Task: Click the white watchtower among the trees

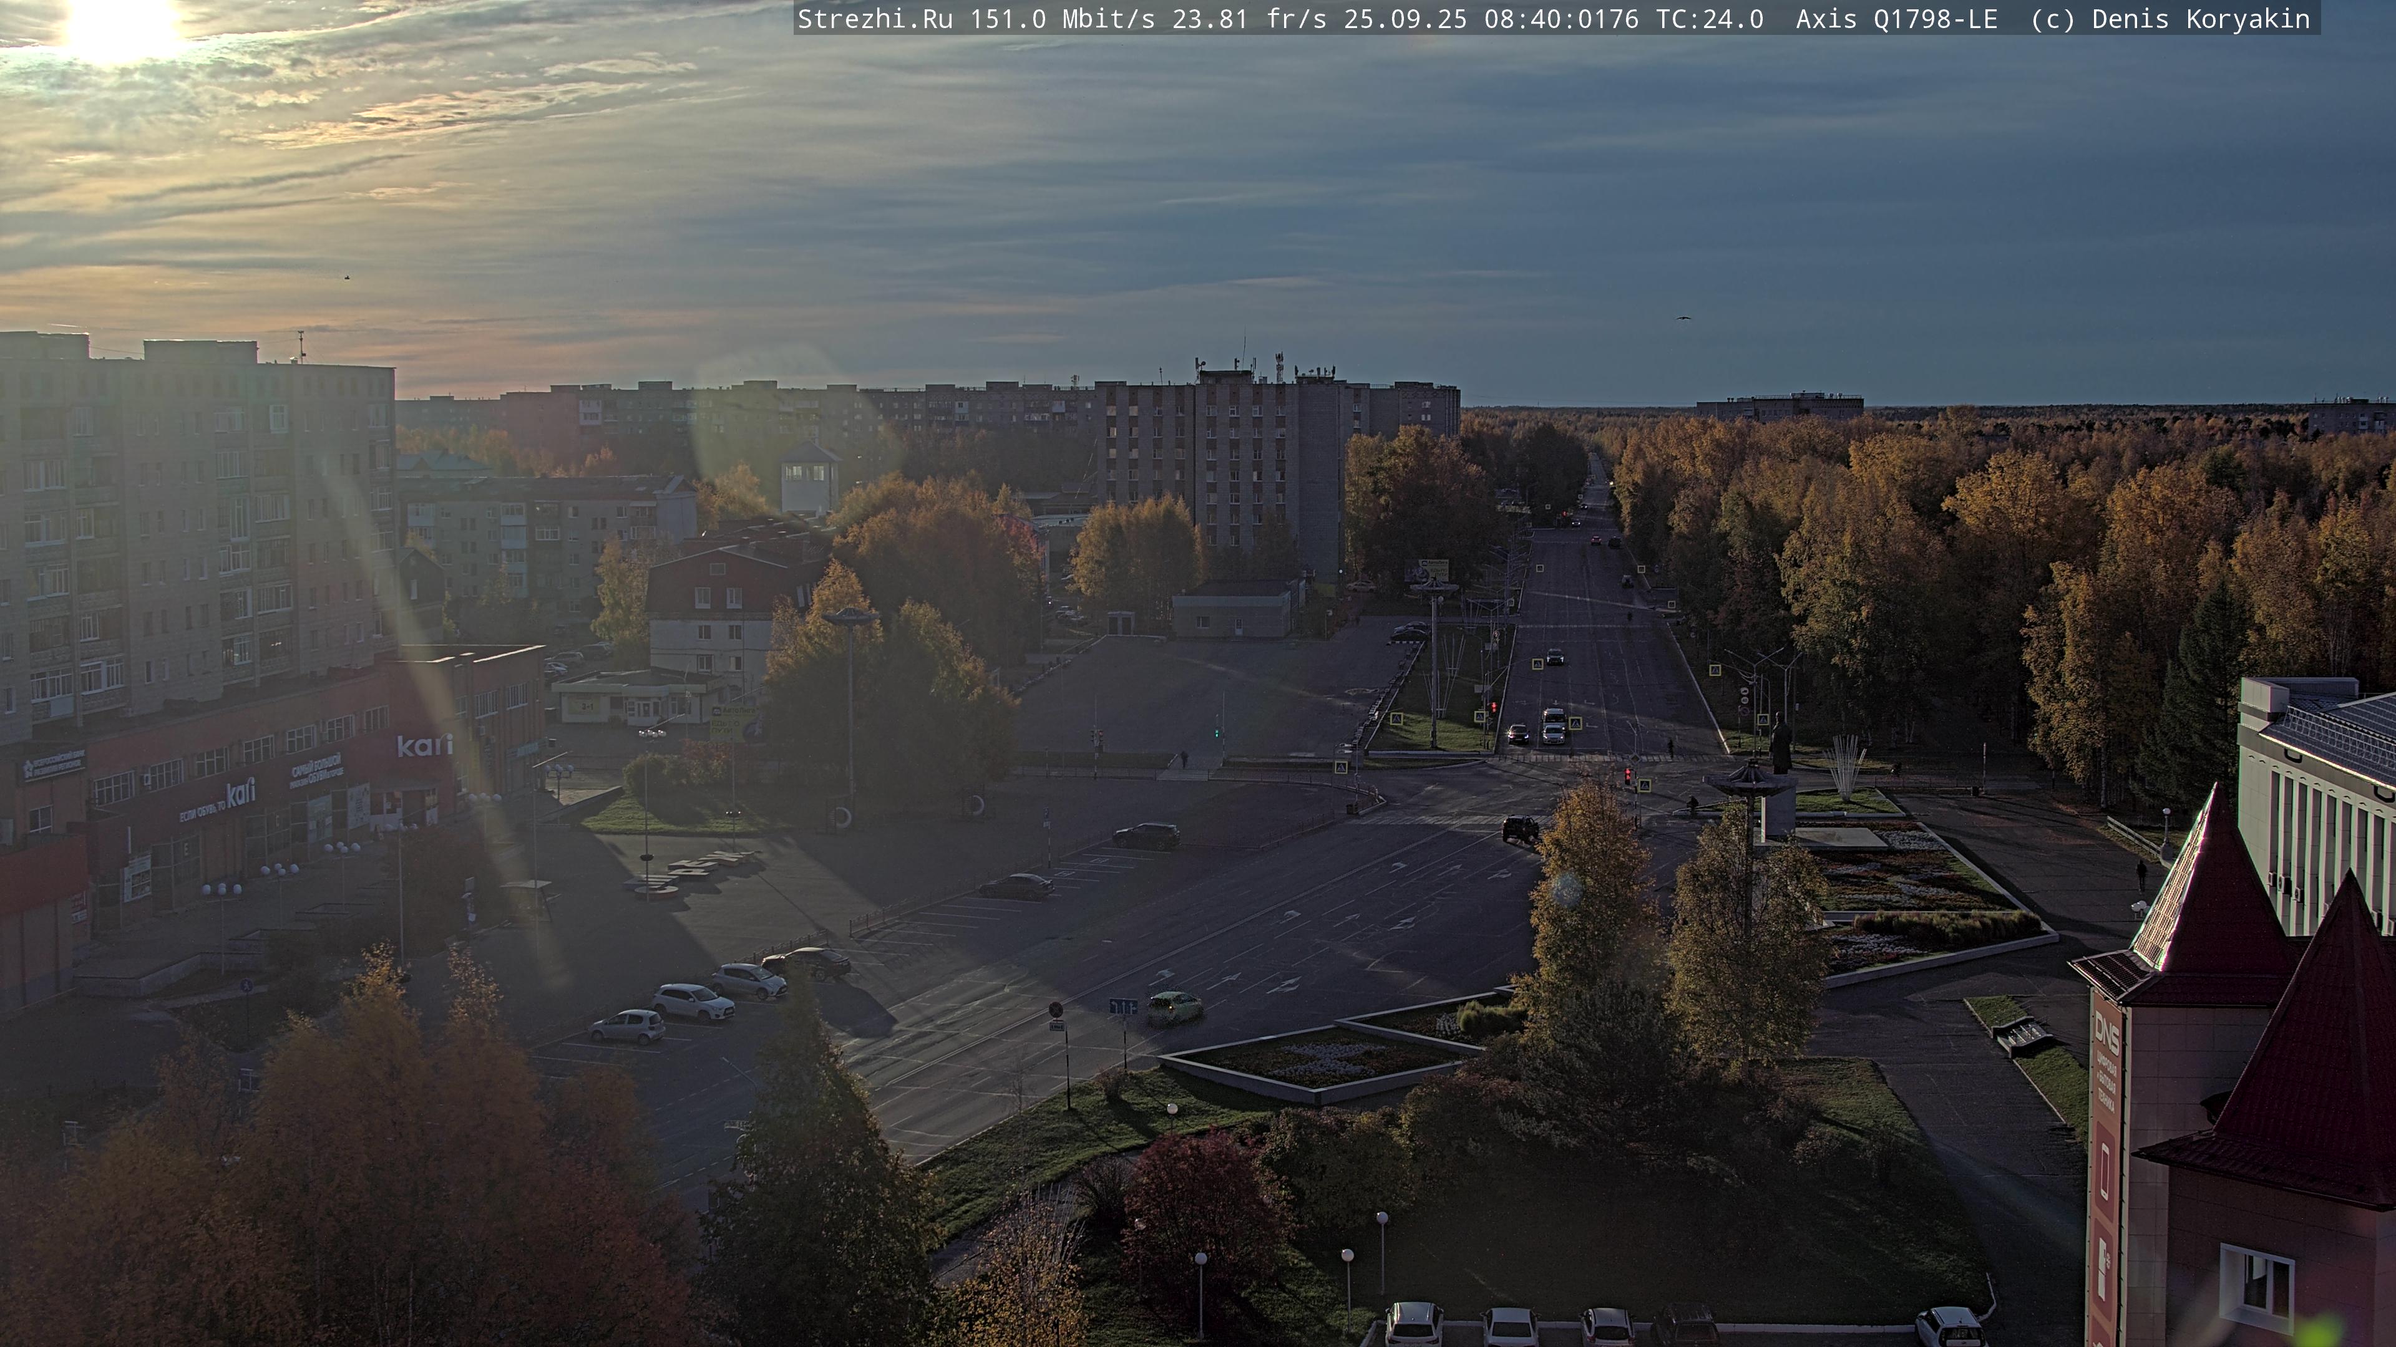Action: coord(808,476)
